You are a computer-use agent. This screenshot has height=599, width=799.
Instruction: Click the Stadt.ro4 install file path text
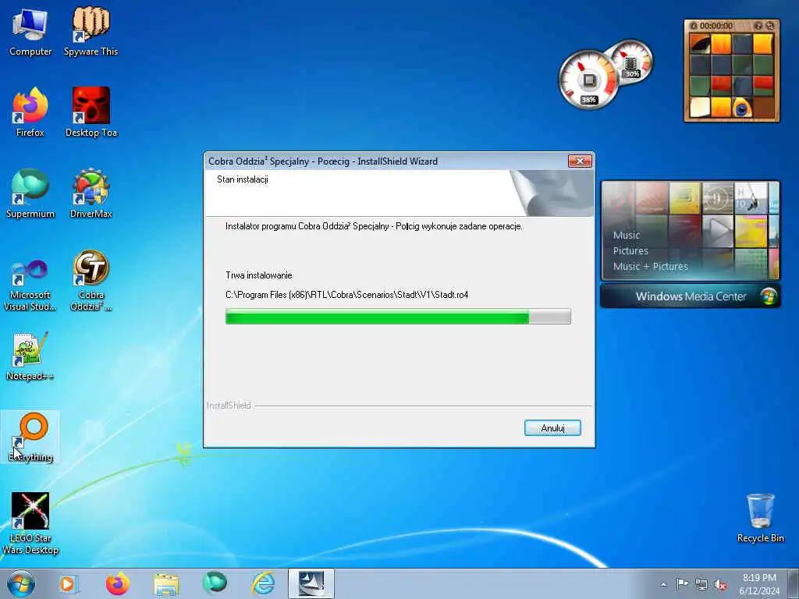pyautogui.click(x=346, y=294)
